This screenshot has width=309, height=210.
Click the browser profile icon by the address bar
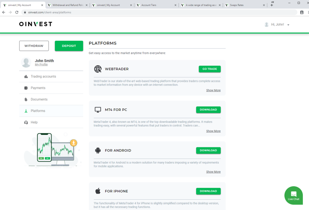[x=302, y=13]
